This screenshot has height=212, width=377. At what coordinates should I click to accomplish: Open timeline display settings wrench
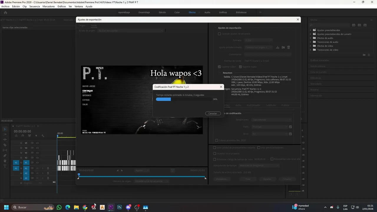pyautogui.click(x=43, y=135)
